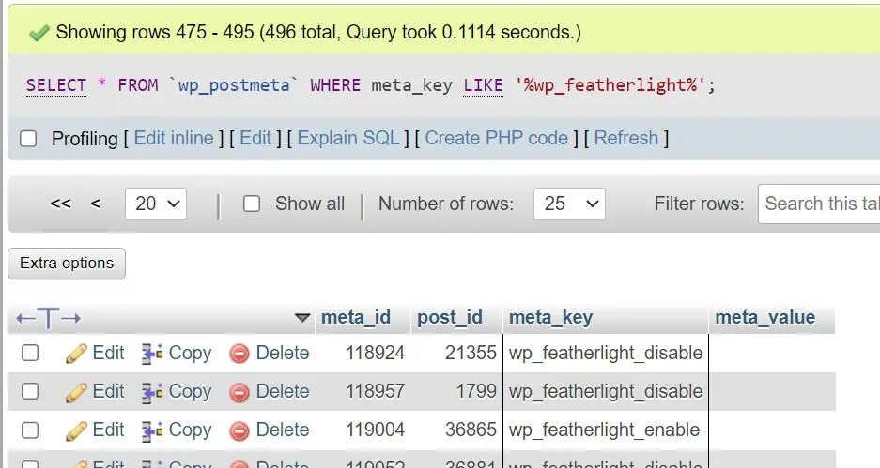Image resolution: width=880 pixels, height=468 pixels.
Task: Open the Number of rows dropdown
Action: pos(568,204)
